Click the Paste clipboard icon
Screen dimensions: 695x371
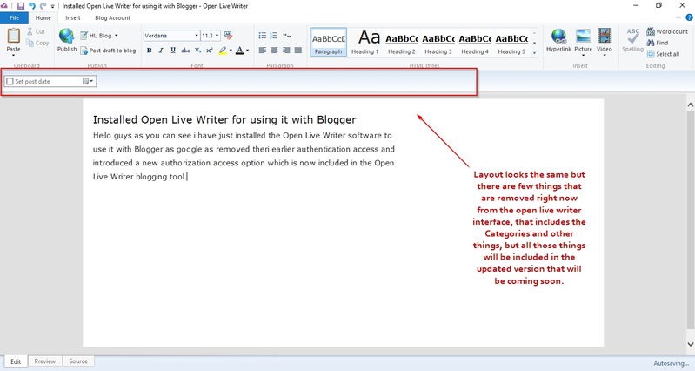click(x=13, y=36)
